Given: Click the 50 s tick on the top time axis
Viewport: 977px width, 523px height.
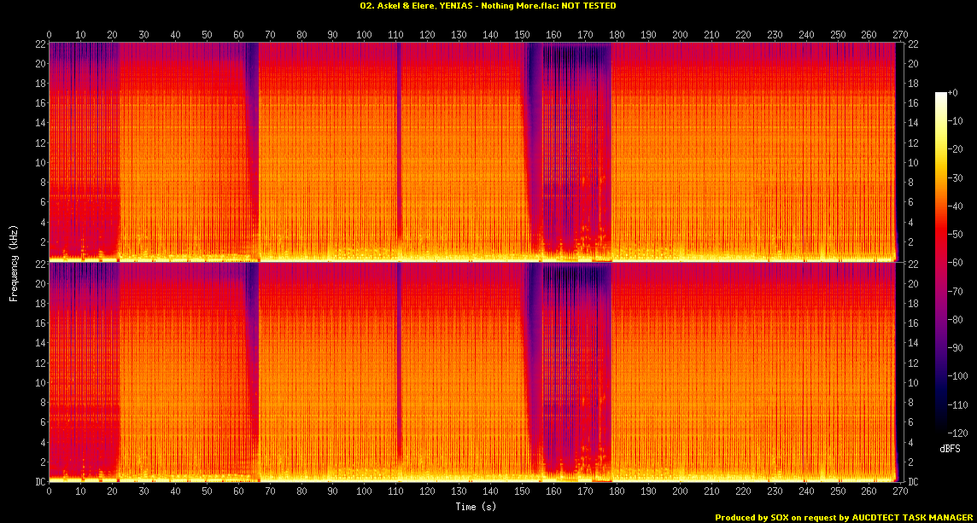Looking at the screenshot, I should pyautogui.click(x=207, y=35).
